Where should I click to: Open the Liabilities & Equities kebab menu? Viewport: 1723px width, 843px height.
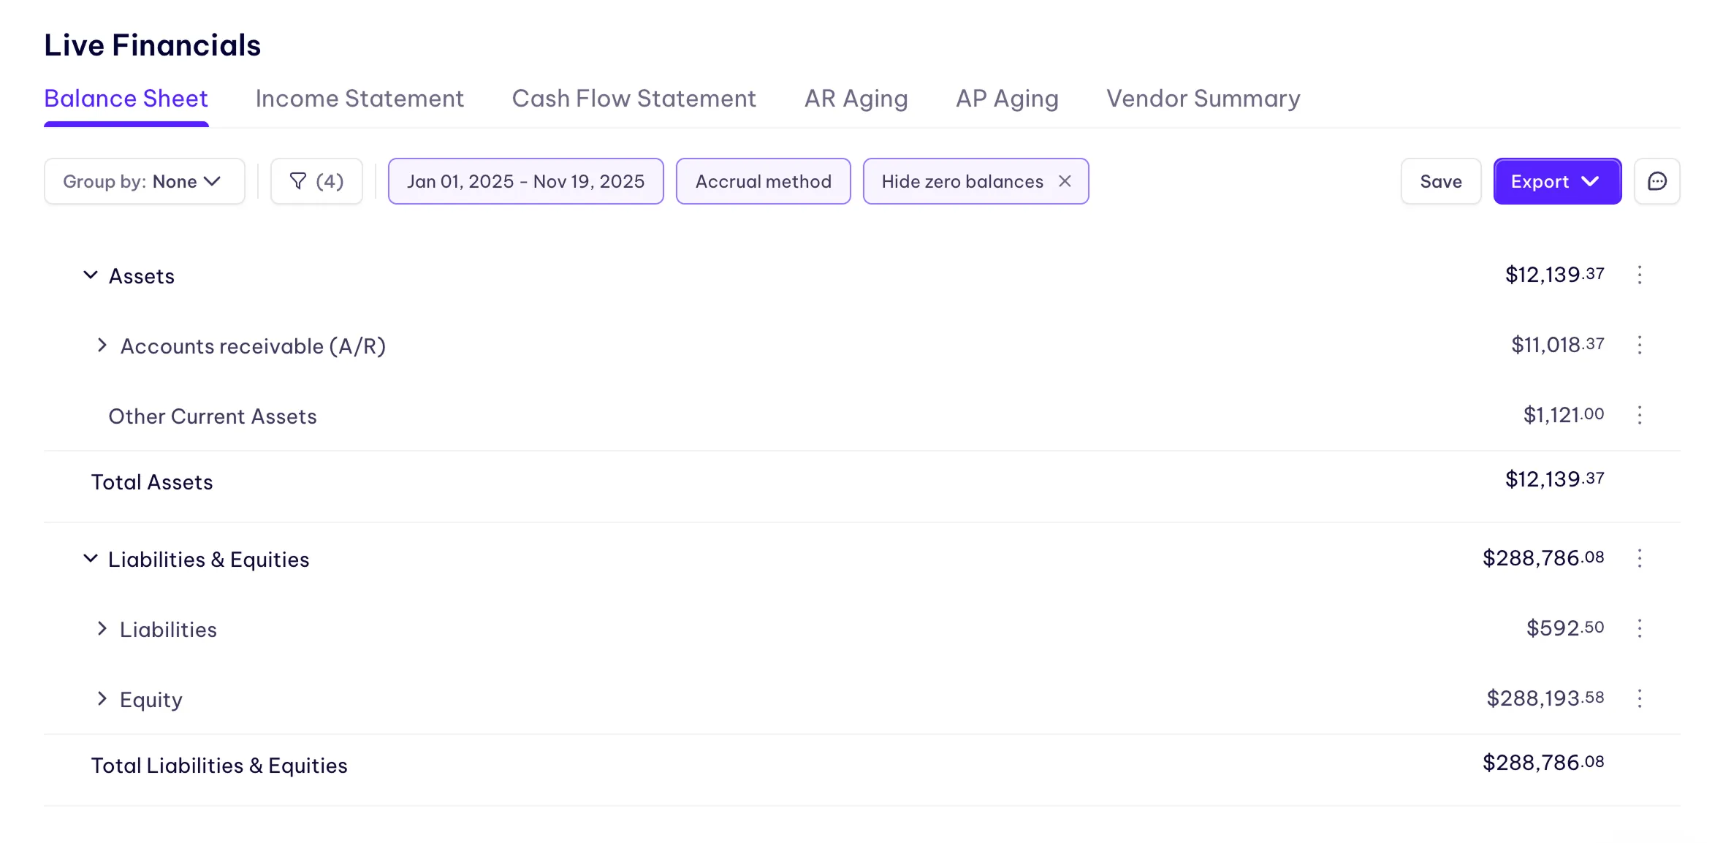[1640, 558]
